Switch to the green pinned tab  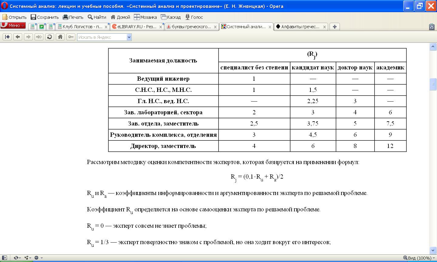click(x=42, y=27)
